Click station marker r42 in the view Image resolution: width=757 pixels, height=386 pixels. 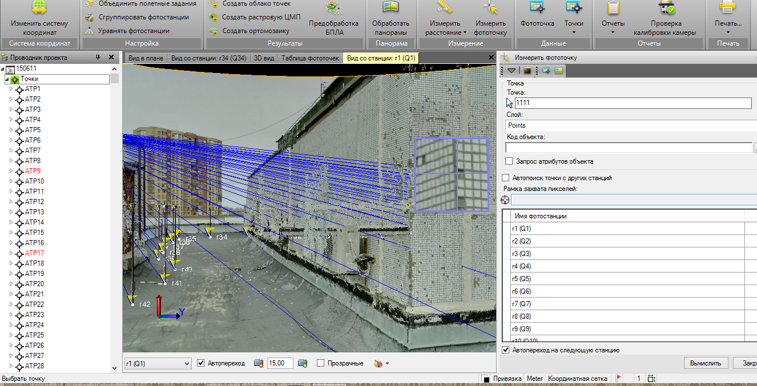(x=132, y=300)
